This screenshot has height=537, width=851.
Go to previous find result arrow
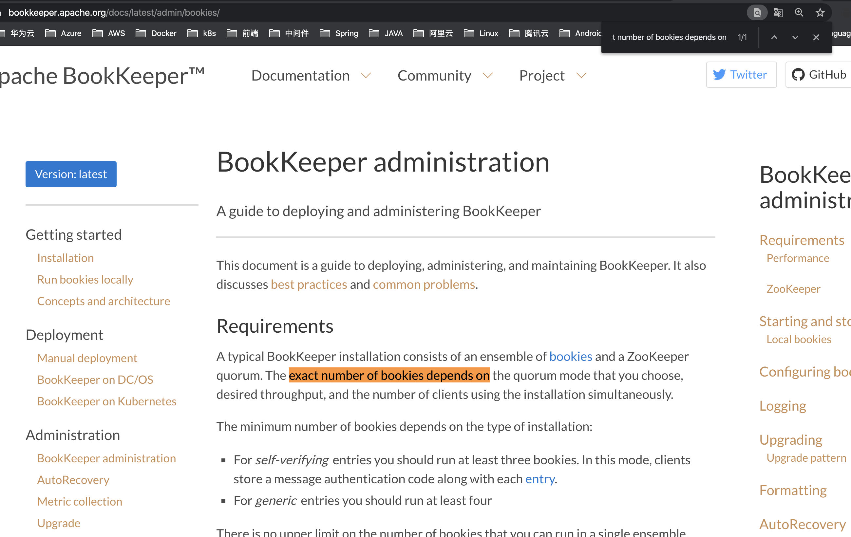pyautogui.click(x=774, y=37)
